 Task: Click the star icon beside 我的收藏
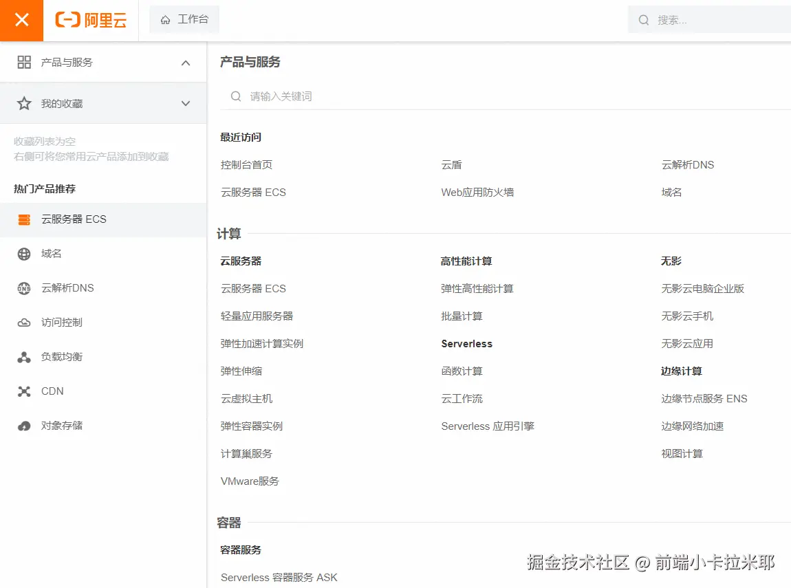24,103
